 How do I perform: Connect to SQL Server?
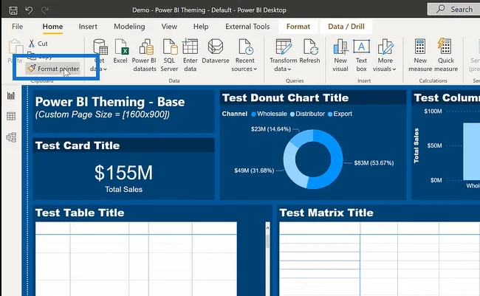click(169, 55)
